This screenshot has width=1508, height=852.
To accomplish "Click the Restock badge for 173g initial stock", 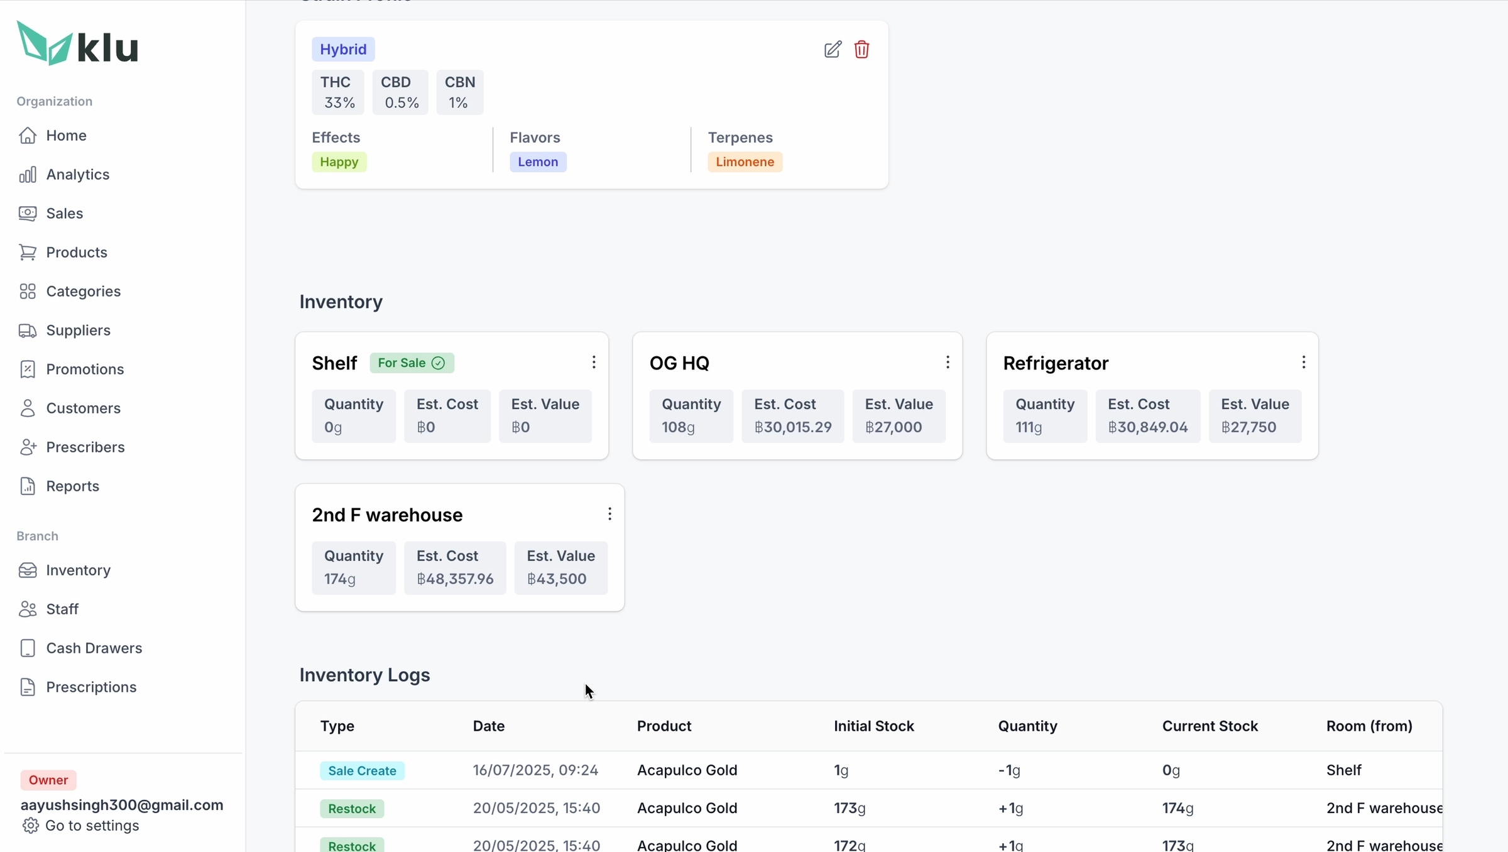I will point(352,809).
